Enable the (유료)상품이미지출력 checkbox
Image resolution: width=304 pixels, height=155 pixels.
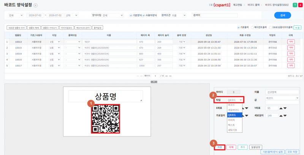click(270, 28)
